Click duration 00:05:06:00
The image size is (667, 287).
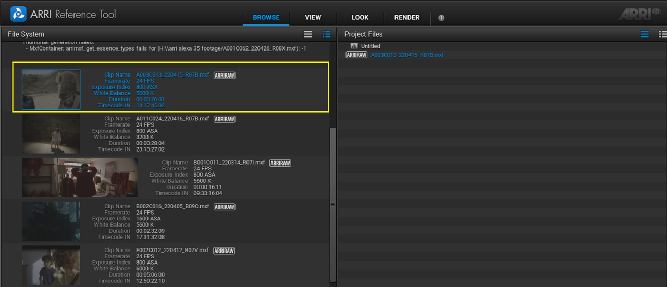151,275
